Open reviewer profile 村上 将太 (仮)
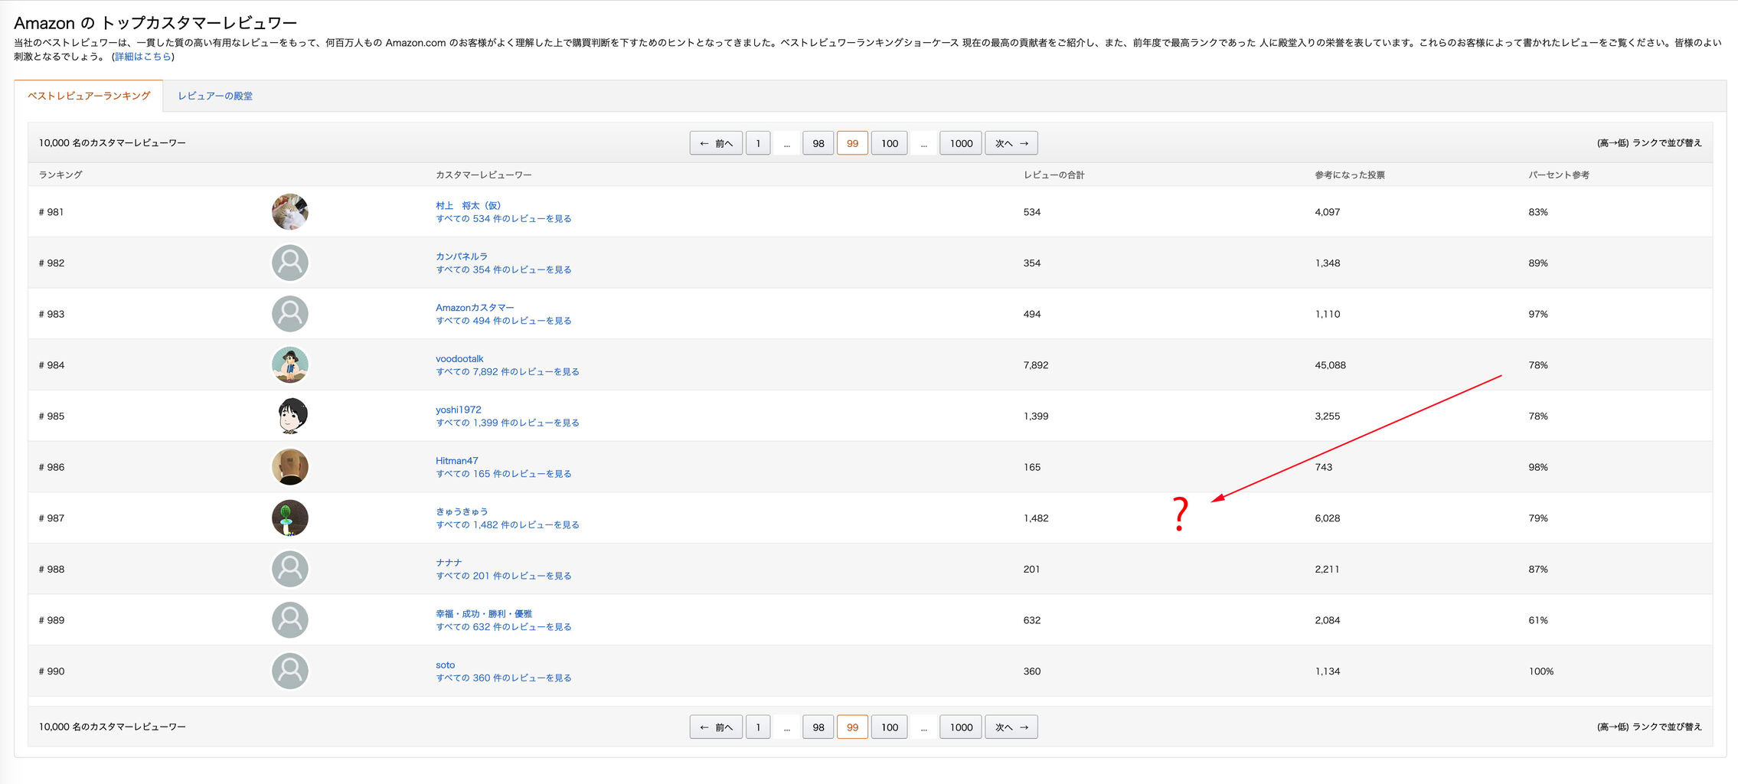 click(x=468, y=205)
